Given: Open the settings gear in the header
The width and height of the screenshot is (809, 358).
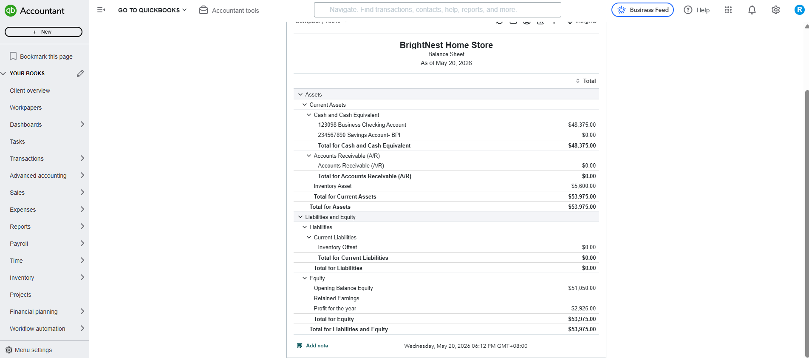Looking at the screenshot, I should pos(776,10).
